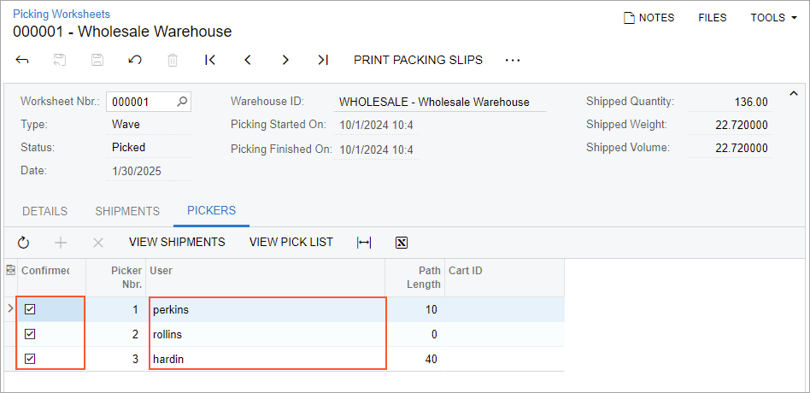
Task: Click the undo icon in toolbar
Action: [135, 60]
